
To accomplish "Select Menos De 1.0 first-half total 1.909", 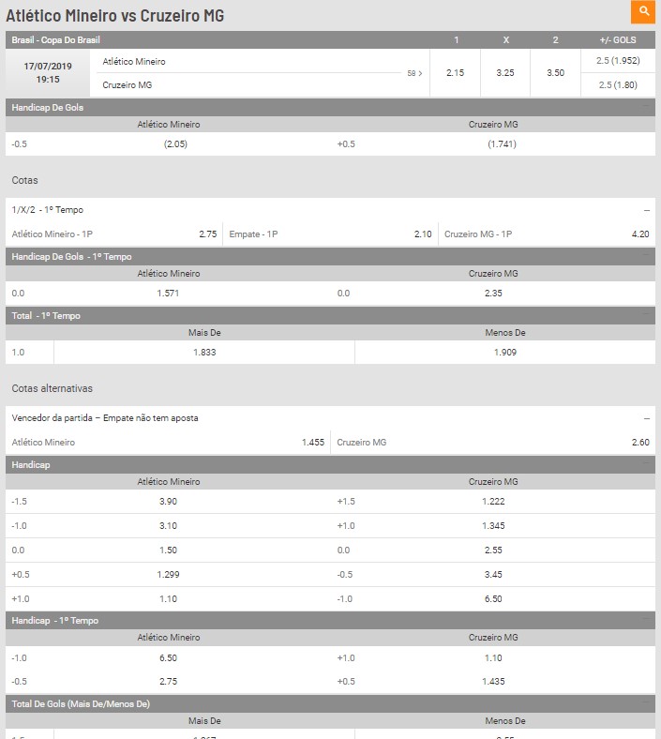I will point(505,353).
